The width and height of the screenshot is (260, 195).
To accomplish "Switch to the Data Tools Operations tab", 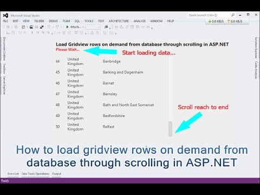I will click(35, 174).
